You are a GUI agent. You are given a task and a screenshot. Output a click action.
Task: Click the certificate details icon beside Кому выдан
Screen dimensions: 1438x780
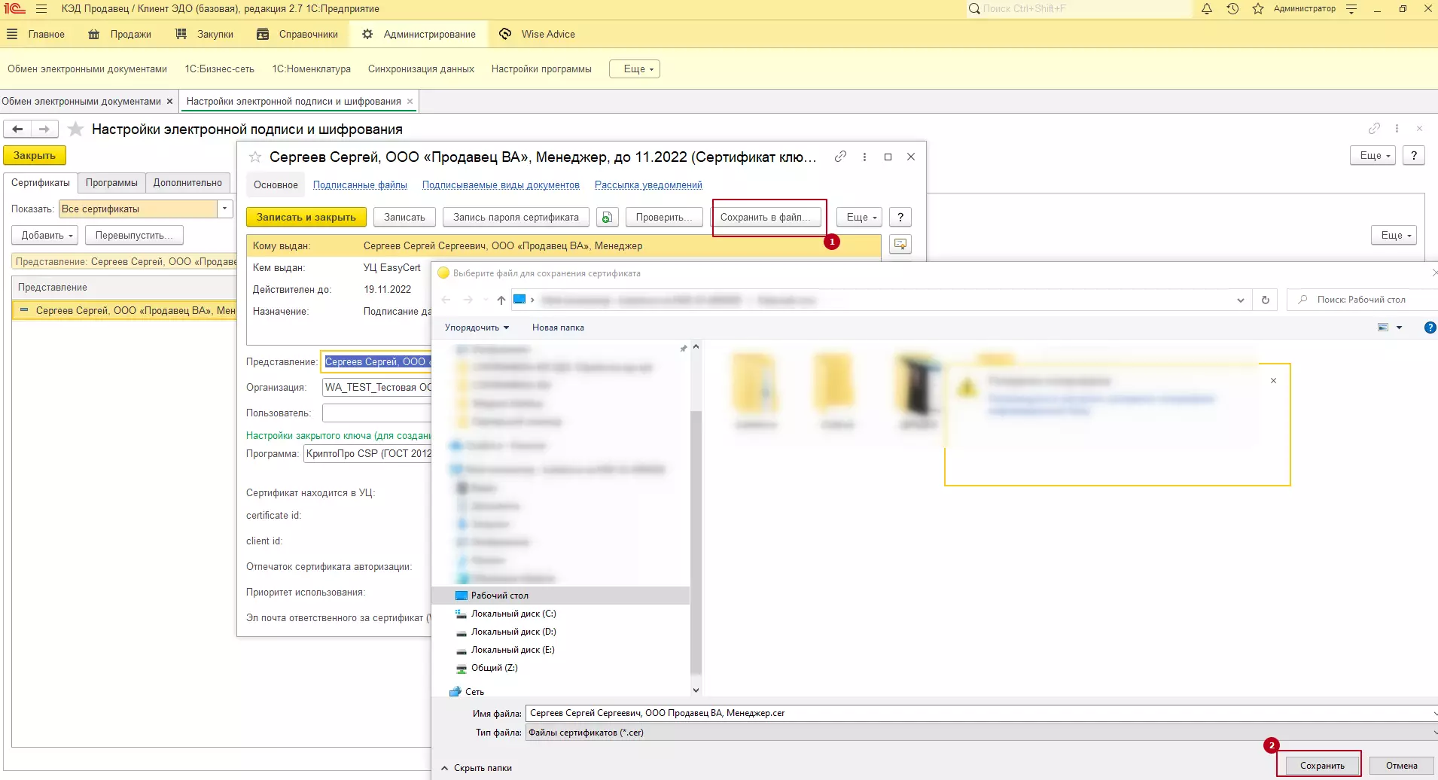[x=900, y=245]
